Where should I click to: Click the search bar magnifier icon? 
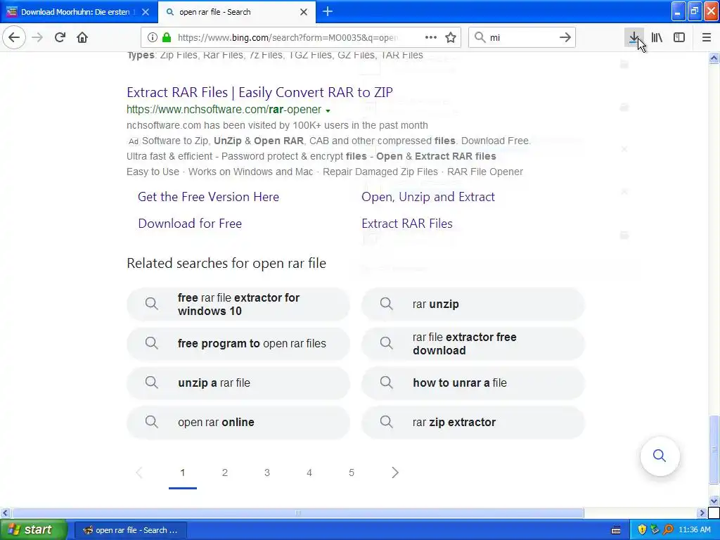tap(480, 38)
